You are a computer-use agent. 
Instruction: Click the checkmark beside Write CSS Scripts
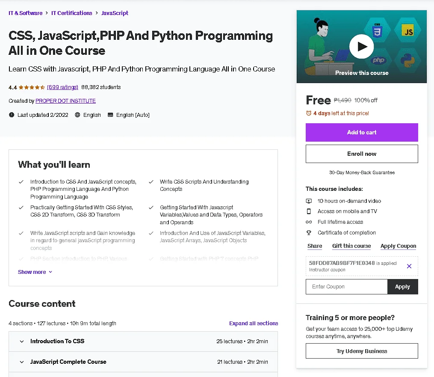pyautogui.click(x=151, y=182)
